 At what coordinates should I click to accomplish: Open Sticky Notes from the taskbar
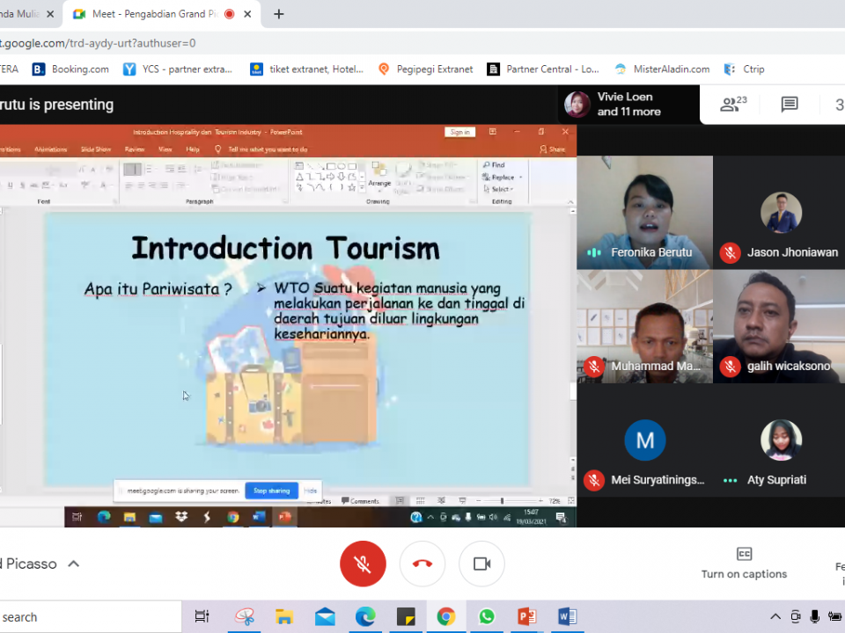click(x=405, y=617)
